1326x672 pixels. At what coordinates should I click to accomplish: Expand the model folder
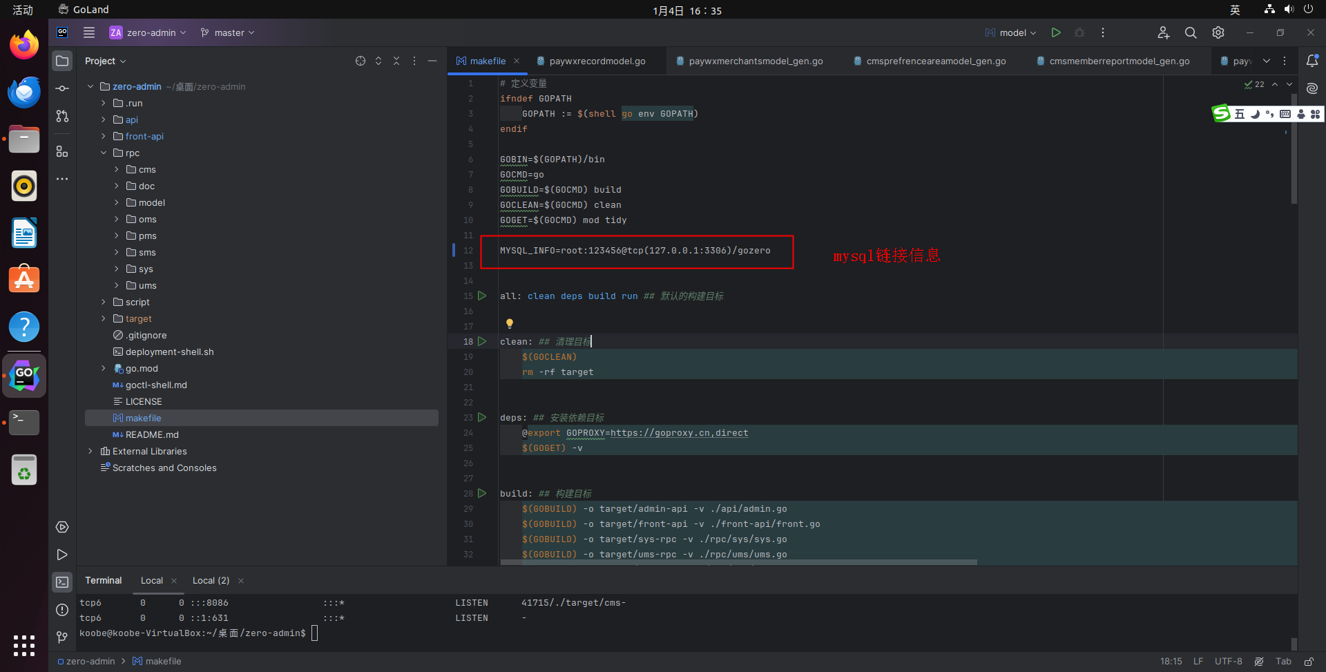tap(117, 202)
